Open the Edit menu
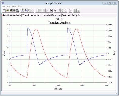 point(9,6)
